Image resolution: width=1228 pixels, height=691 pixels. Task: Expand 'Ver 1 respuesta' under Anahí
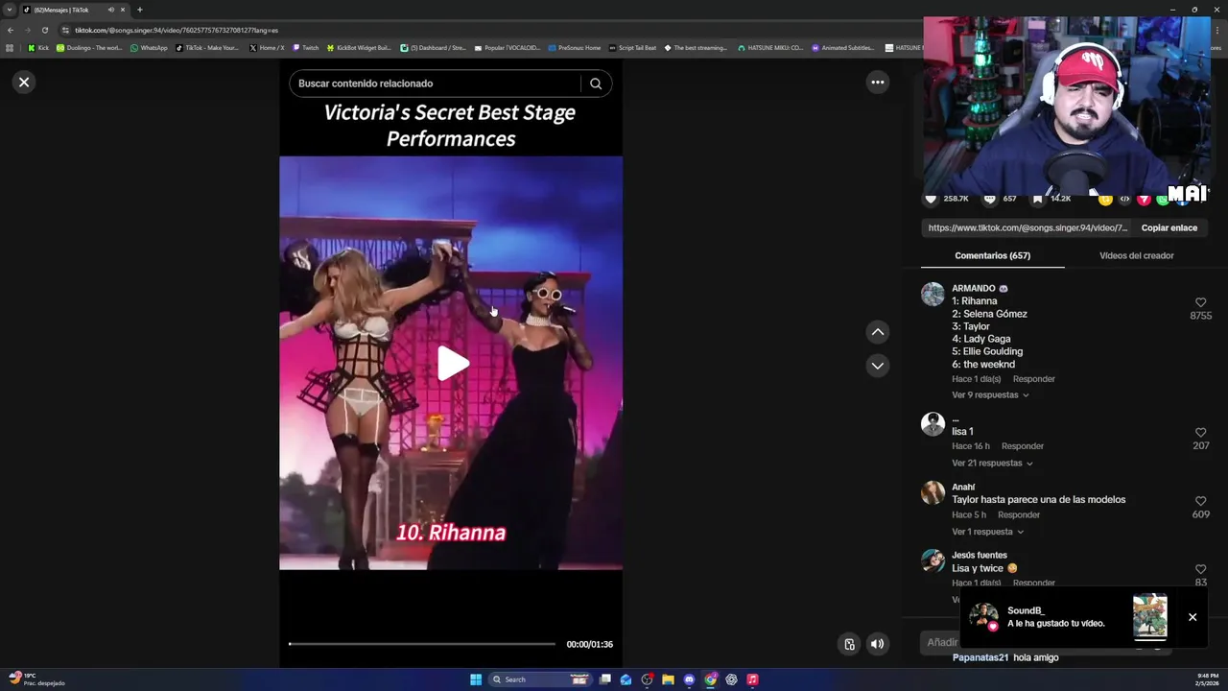pyautogui.click(x=987, y=532)
